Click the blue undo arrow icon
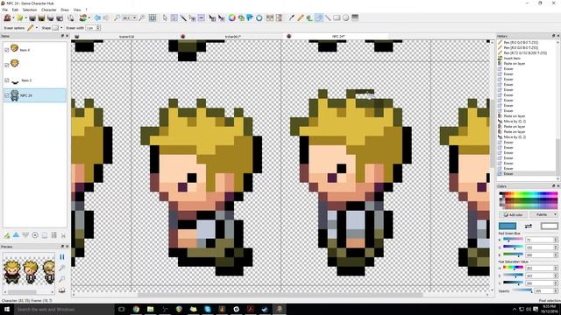561x315 pixels. click(97, 17)
